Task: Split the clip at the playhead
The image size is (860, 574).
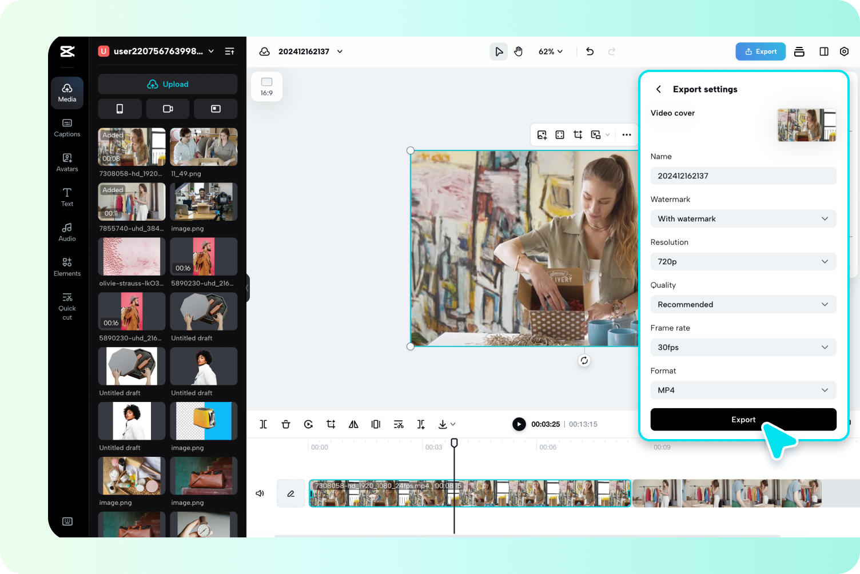Action: click(264, 424)
